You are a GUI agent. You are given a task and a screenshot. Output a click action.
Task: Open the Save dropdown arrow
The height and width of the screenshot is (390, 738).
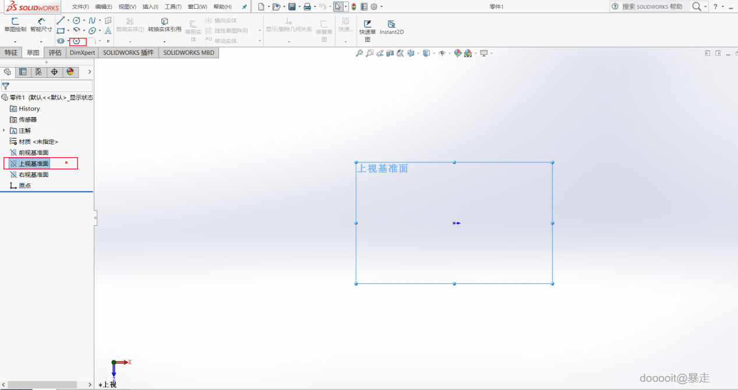pyautogui.click(x=299, y=6)
